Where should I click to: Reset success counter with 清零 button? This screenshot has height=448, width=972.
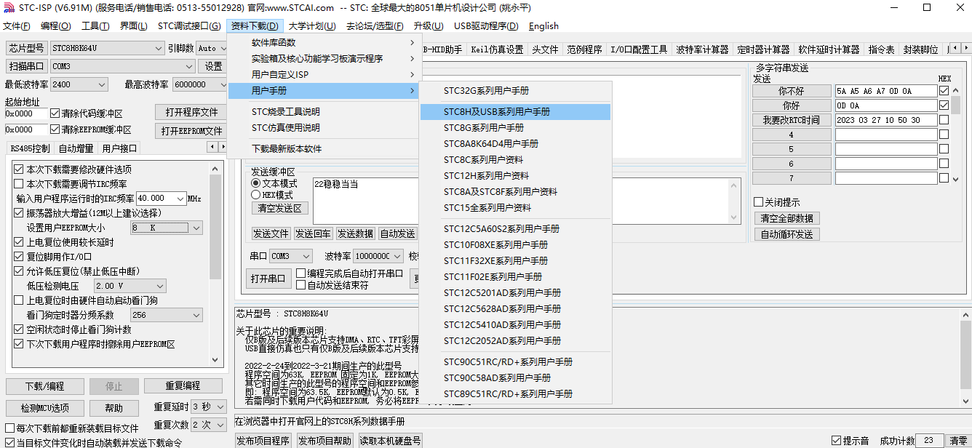tap(958, 441)
